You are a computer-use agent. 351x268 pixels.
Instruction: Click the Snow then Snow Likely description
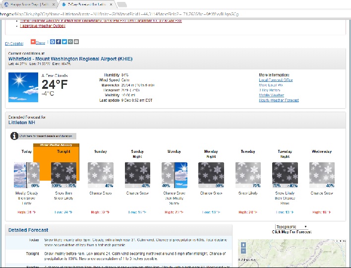63,196
